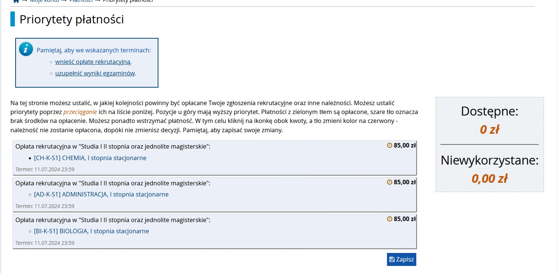Open the 'uzupełnić wyniki egzaminów' link
This screenshot has height=273, width=558.
(95, 73)
